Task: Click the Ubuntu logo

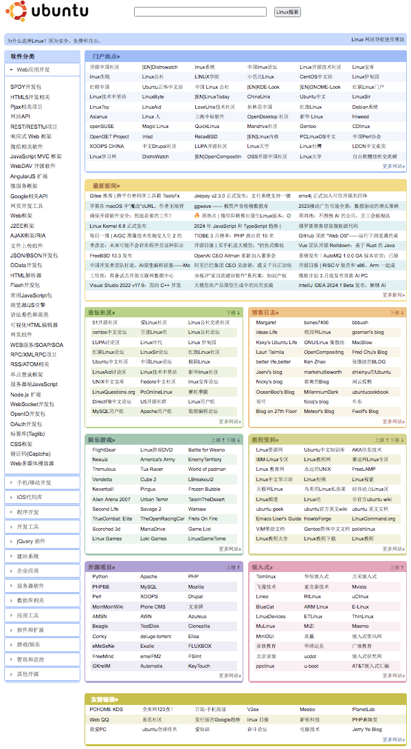Action: click(x=47, y=12)
